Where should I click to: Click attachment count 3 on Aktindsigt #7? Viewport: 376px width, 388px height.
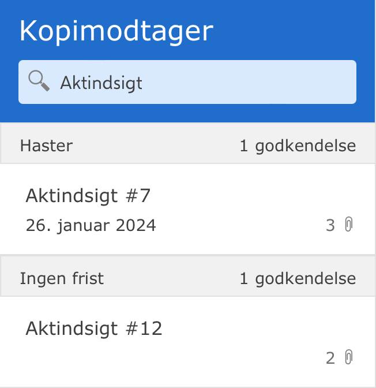[330, 225]
